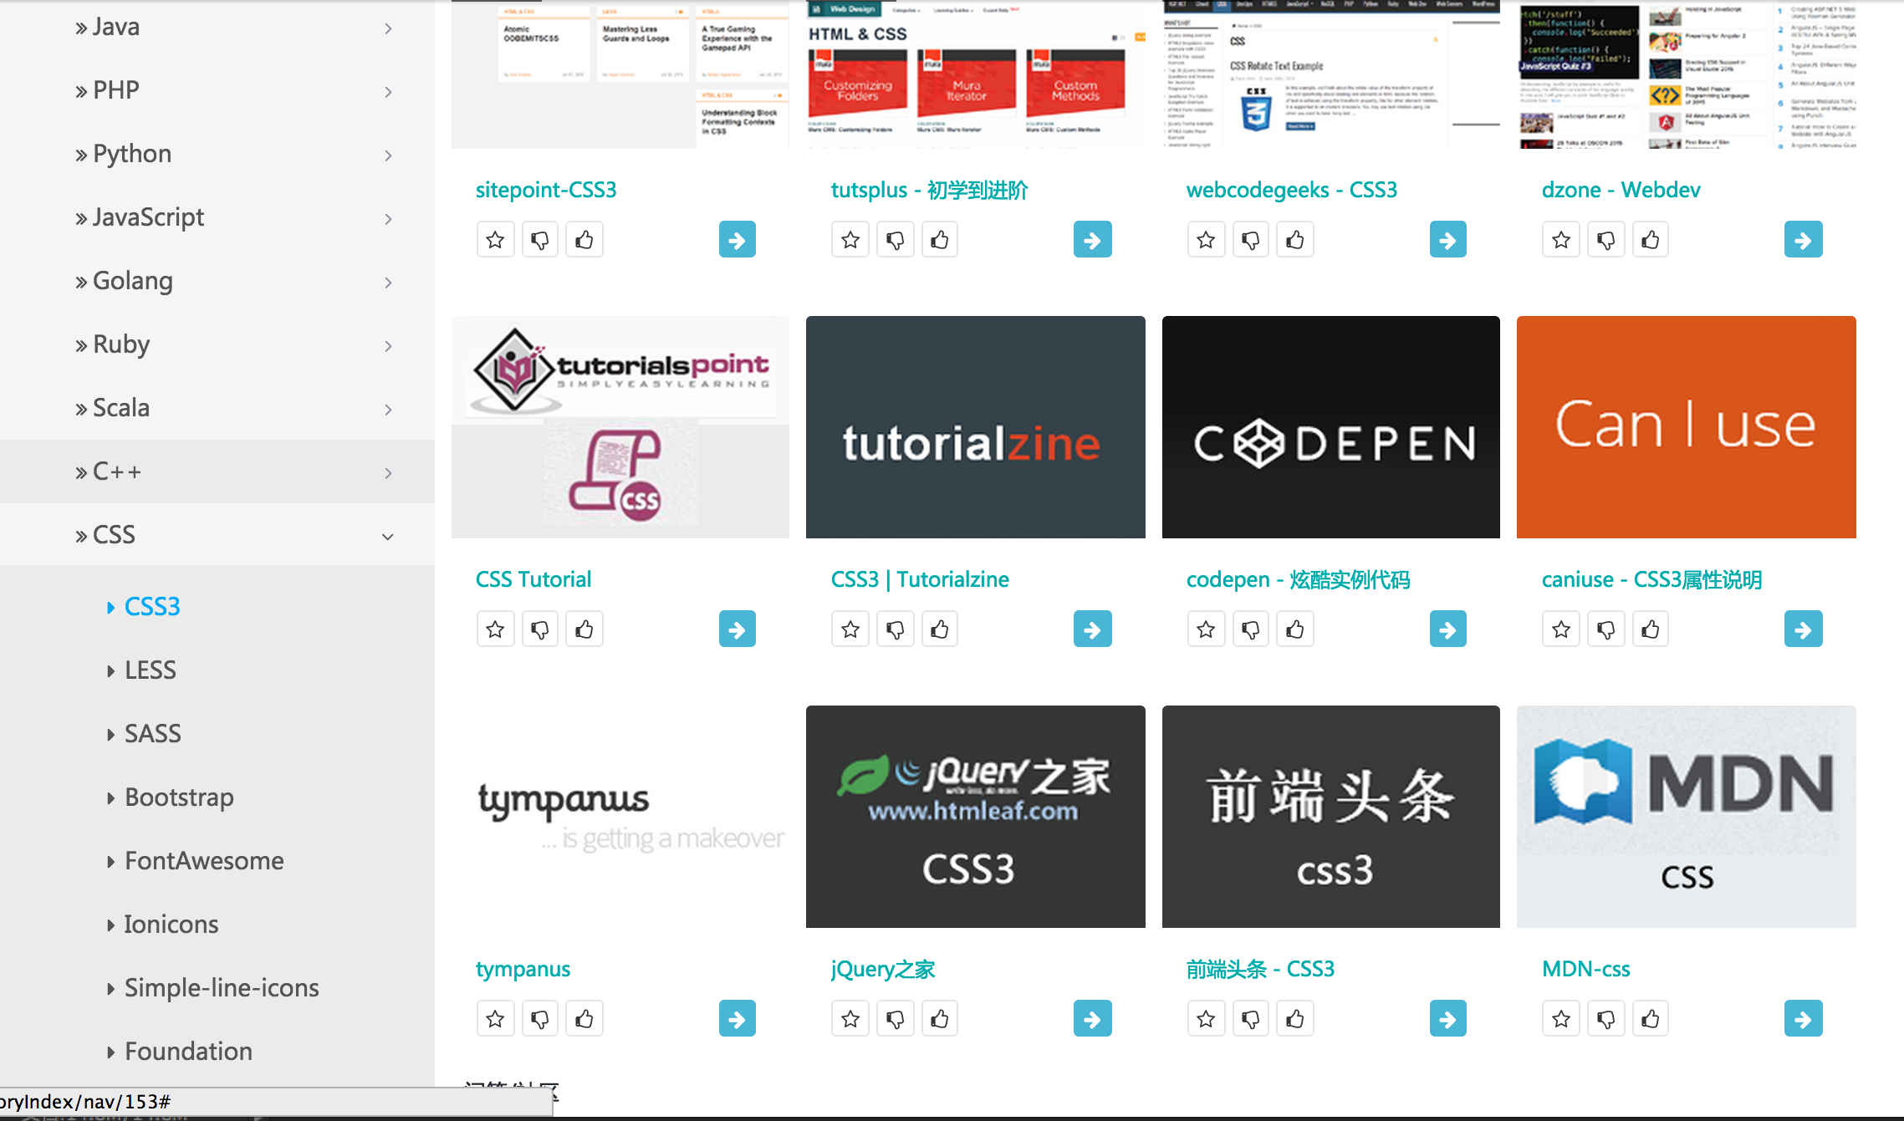Expand the JavaScript category chevron
1904x1121 pixels.
pos(388,219)
